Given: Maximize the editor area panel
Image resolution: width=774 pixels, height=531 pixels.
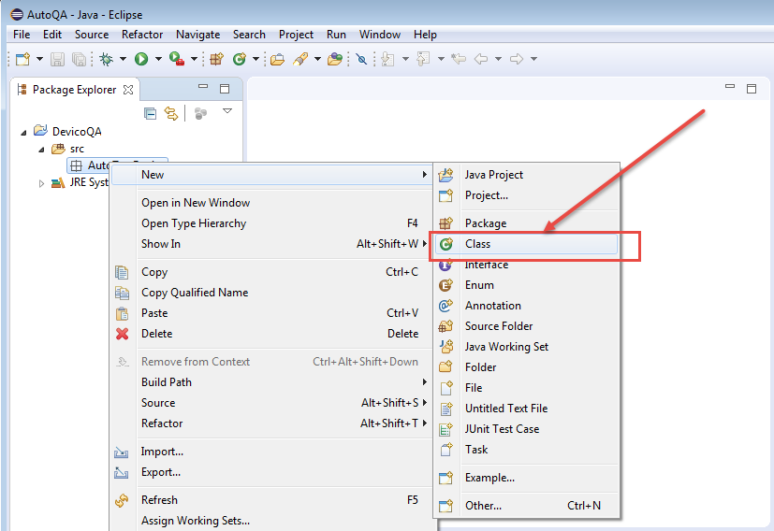Looking at the screenshot, I should click(x=752, y=89).
